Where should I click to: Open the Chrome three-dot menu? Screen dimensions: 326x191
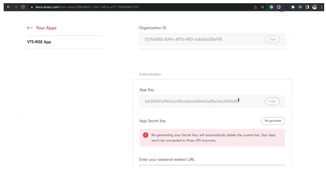coord(321,7)
